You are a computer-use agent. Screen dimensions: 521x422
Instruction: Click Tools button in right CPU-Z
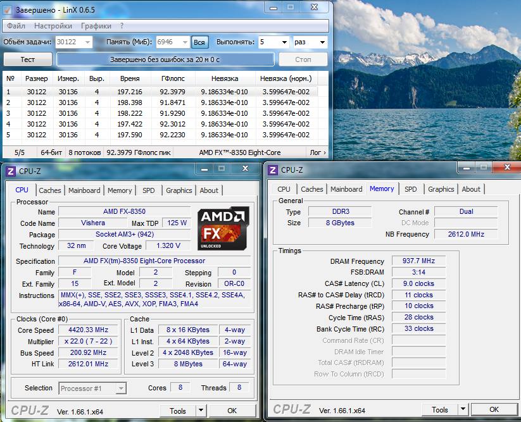click(x=440, y=410)
